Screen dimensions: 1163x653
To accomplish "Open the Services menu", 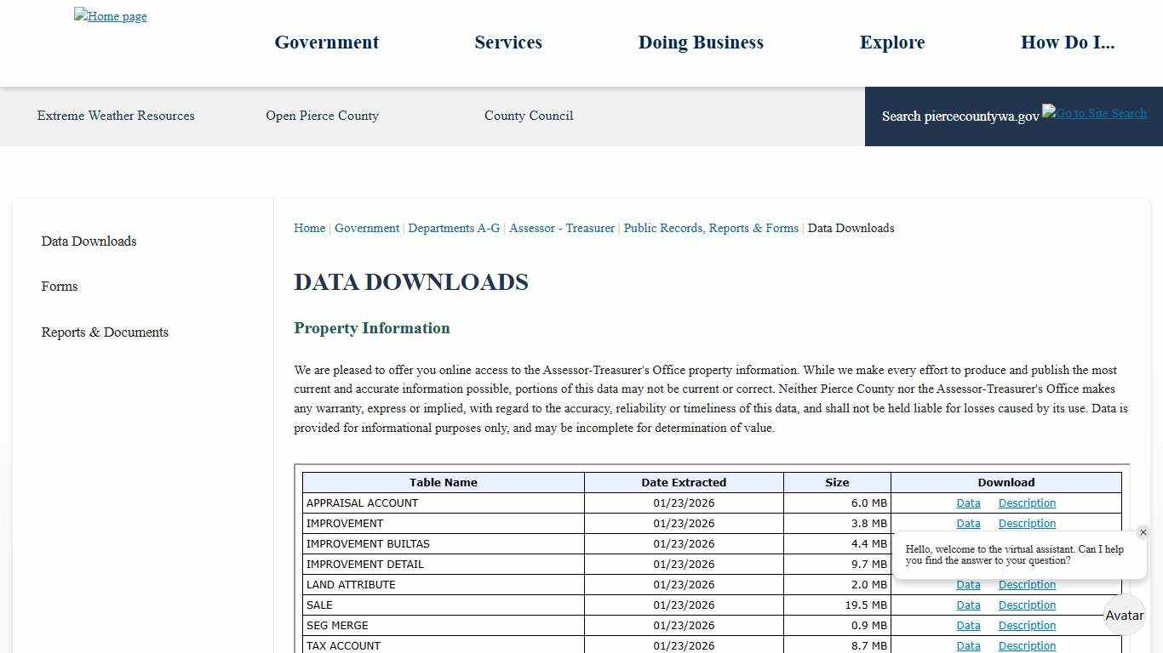I will [x=508, y=43].
